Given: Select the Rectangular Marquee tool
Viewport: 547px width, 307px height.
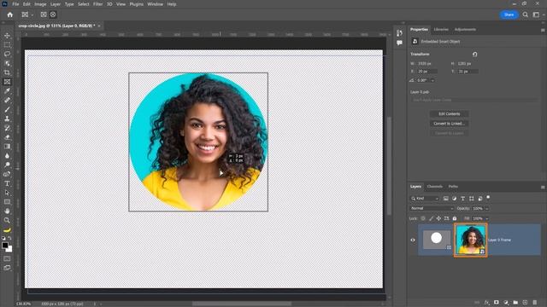Looking at the screenshot, I should click(7, 45).
